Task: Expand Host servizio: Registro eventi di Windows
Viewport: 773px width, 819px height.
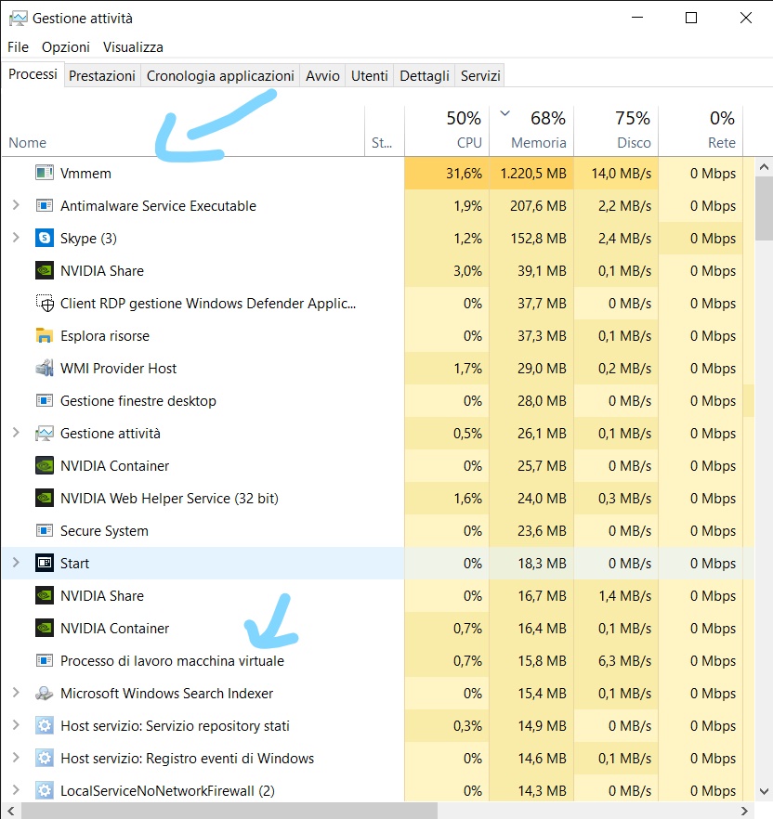Action: pos(16,758)
